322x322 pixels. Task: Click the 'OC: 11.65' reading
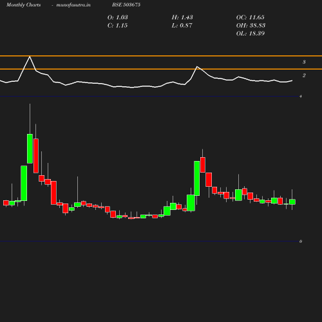[x=251, y=17]
